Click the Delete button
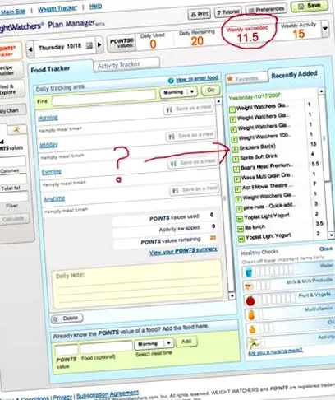This screenshot has height=400, width=335. coord(67,319)
